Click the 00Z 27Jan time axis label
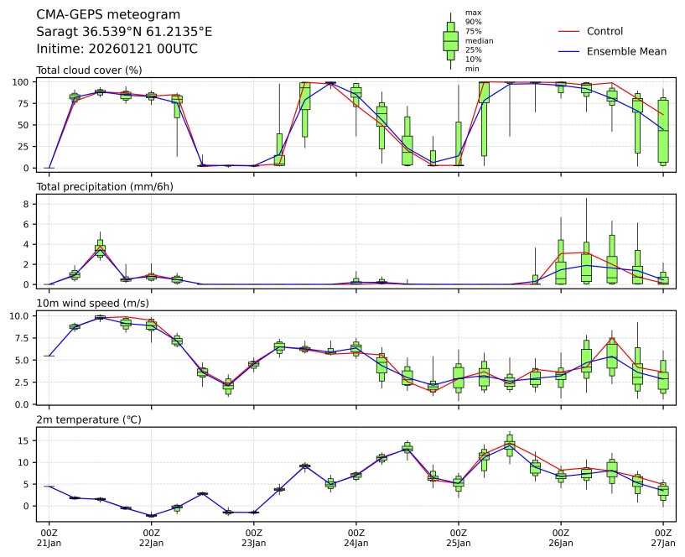Viewport: 685px width, 557px height. pyautogui.click(x=662, y=537)
